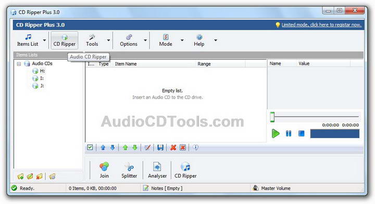Open the CD Ripper toolbar button
The height and width of the screenshot is (204, 375).
(65, 40)
